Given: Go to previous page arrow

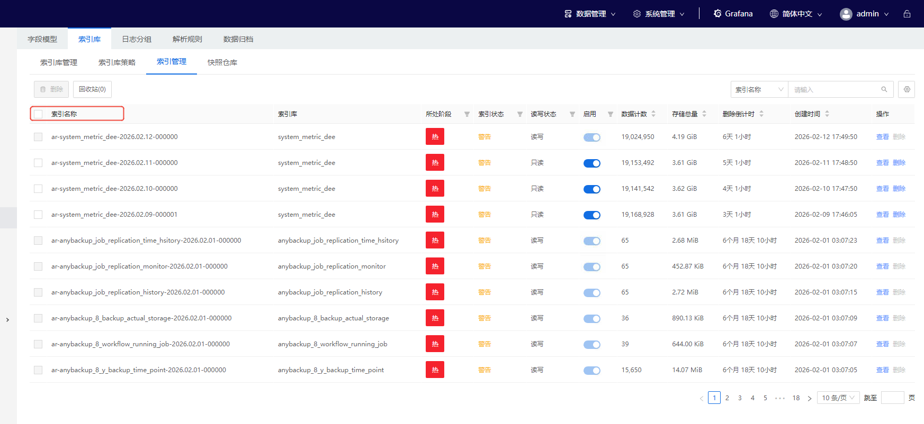Looking at the screenshot, I should [702, 398].
